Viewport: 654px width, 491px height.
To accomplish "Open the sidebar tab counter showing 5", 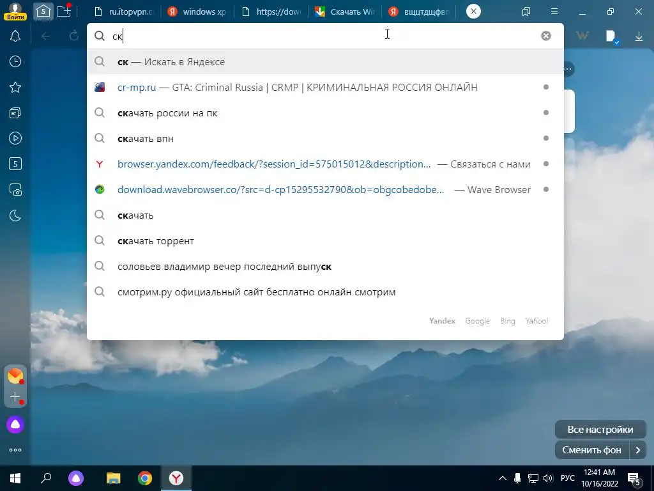I will pyautogui.click(x=15, y=164).
